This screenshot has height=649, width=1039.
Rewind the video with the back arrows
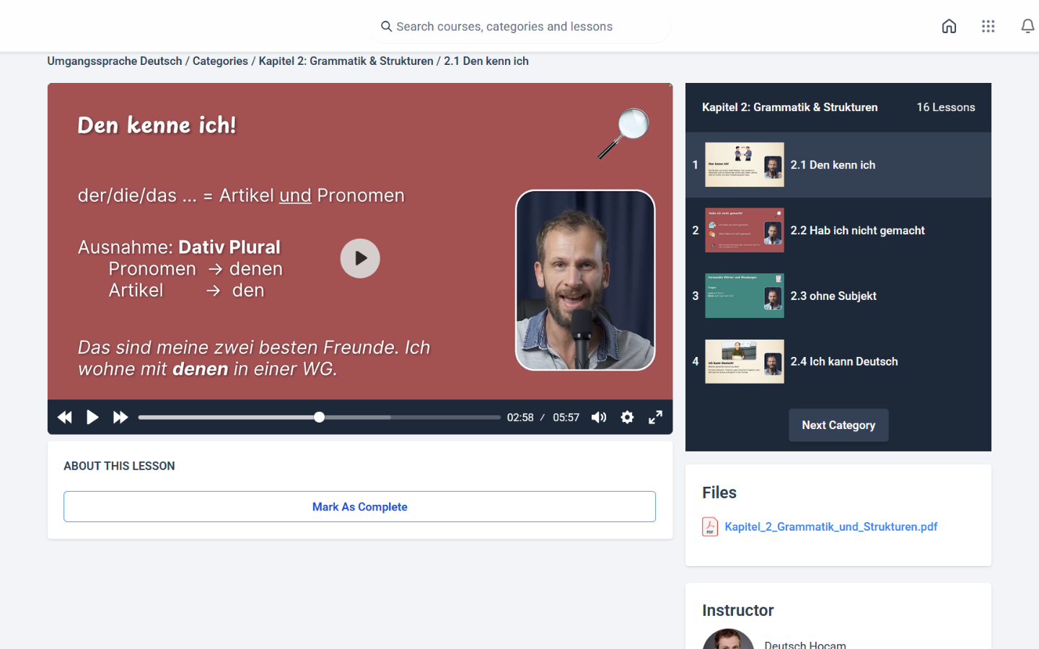click(x=64, y=418)
